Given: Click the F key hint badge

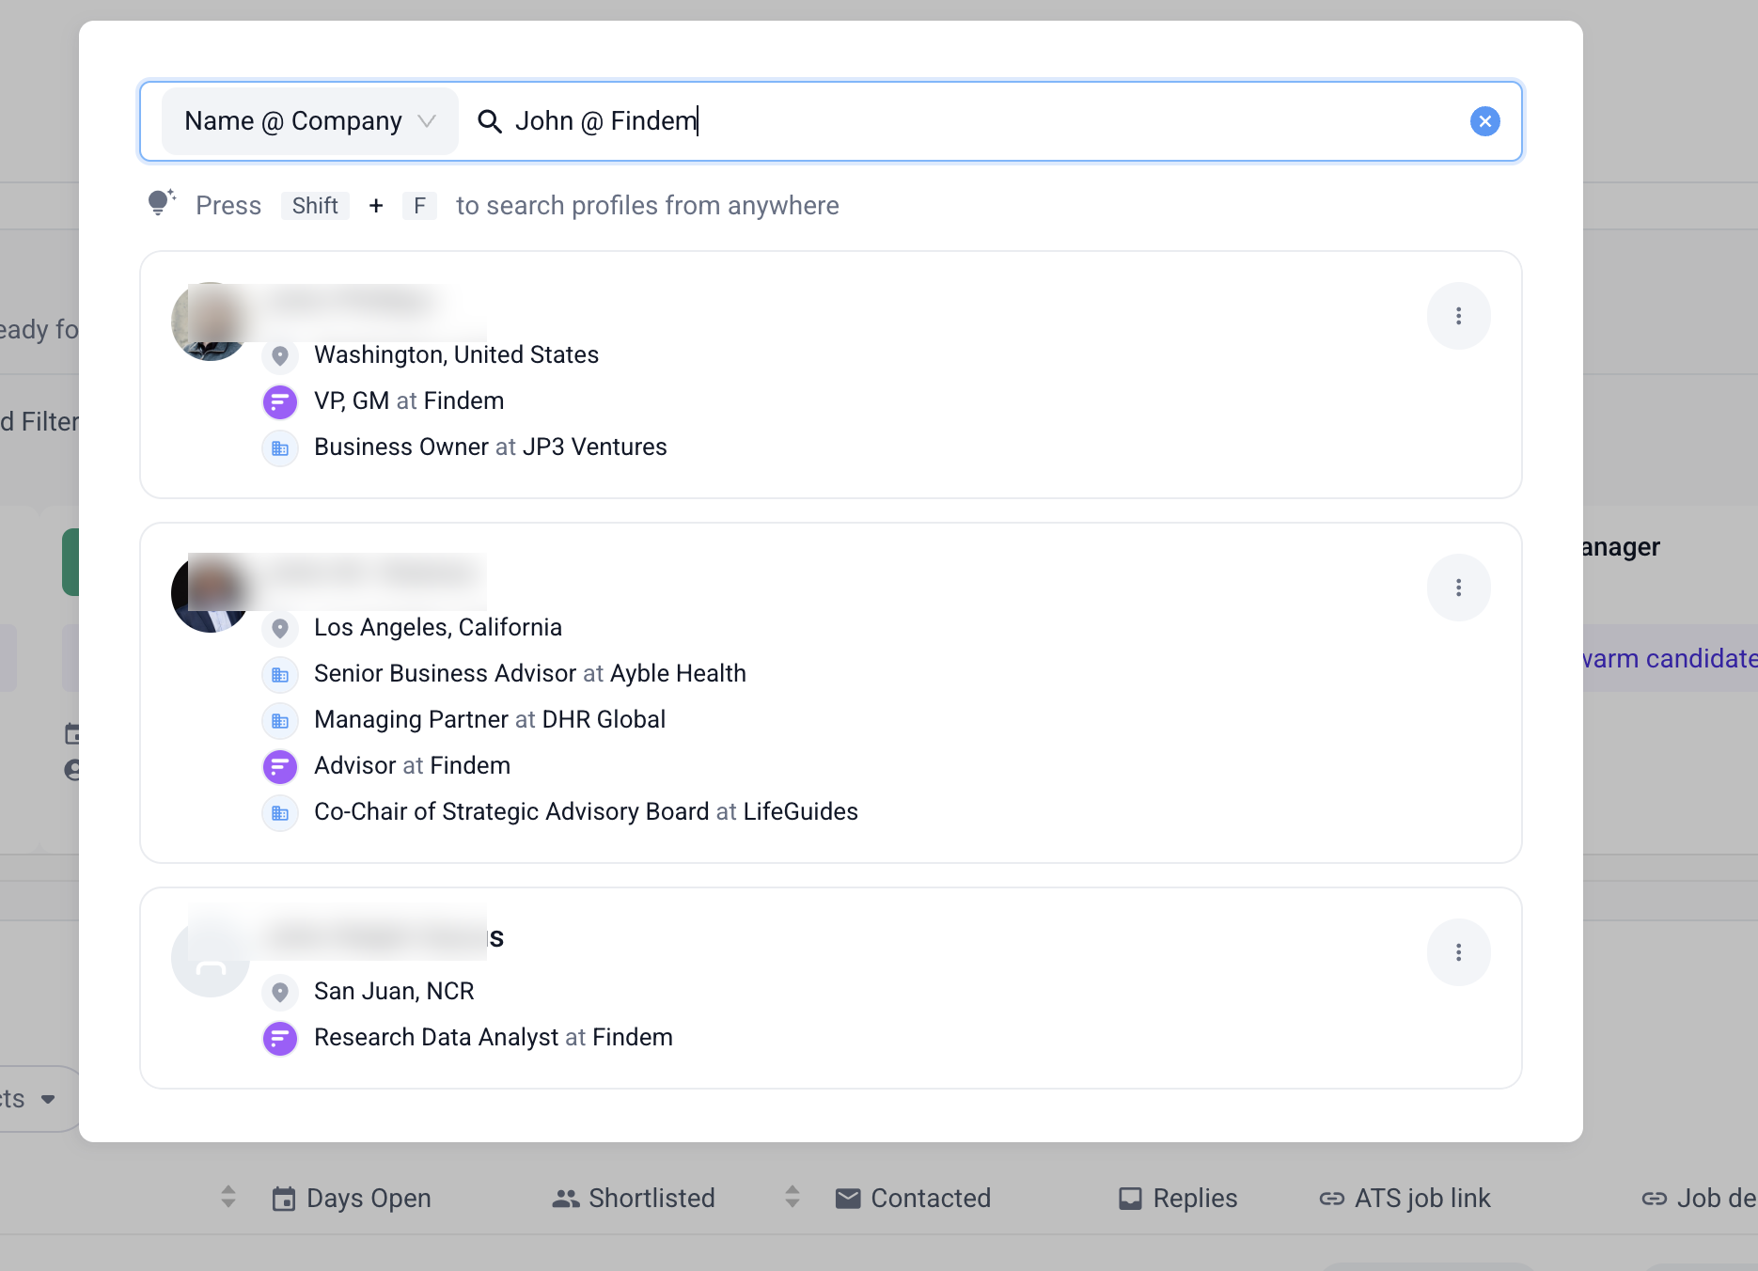Looking at the screenshot, I should 419,206.
